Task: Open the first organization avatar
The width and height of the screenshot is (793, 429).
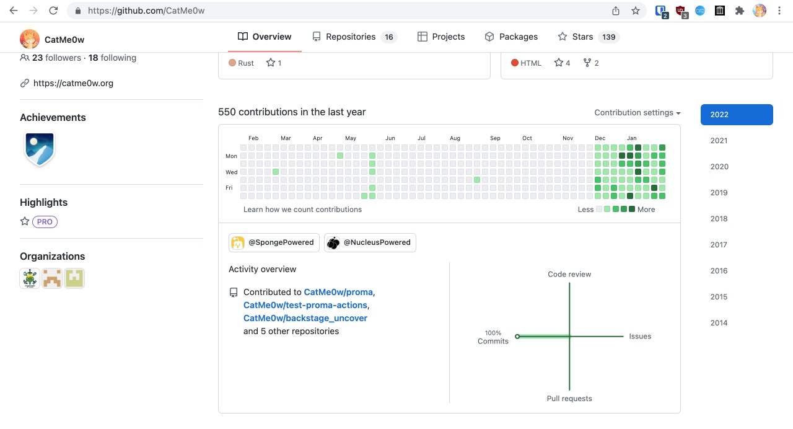Action: 30,278
